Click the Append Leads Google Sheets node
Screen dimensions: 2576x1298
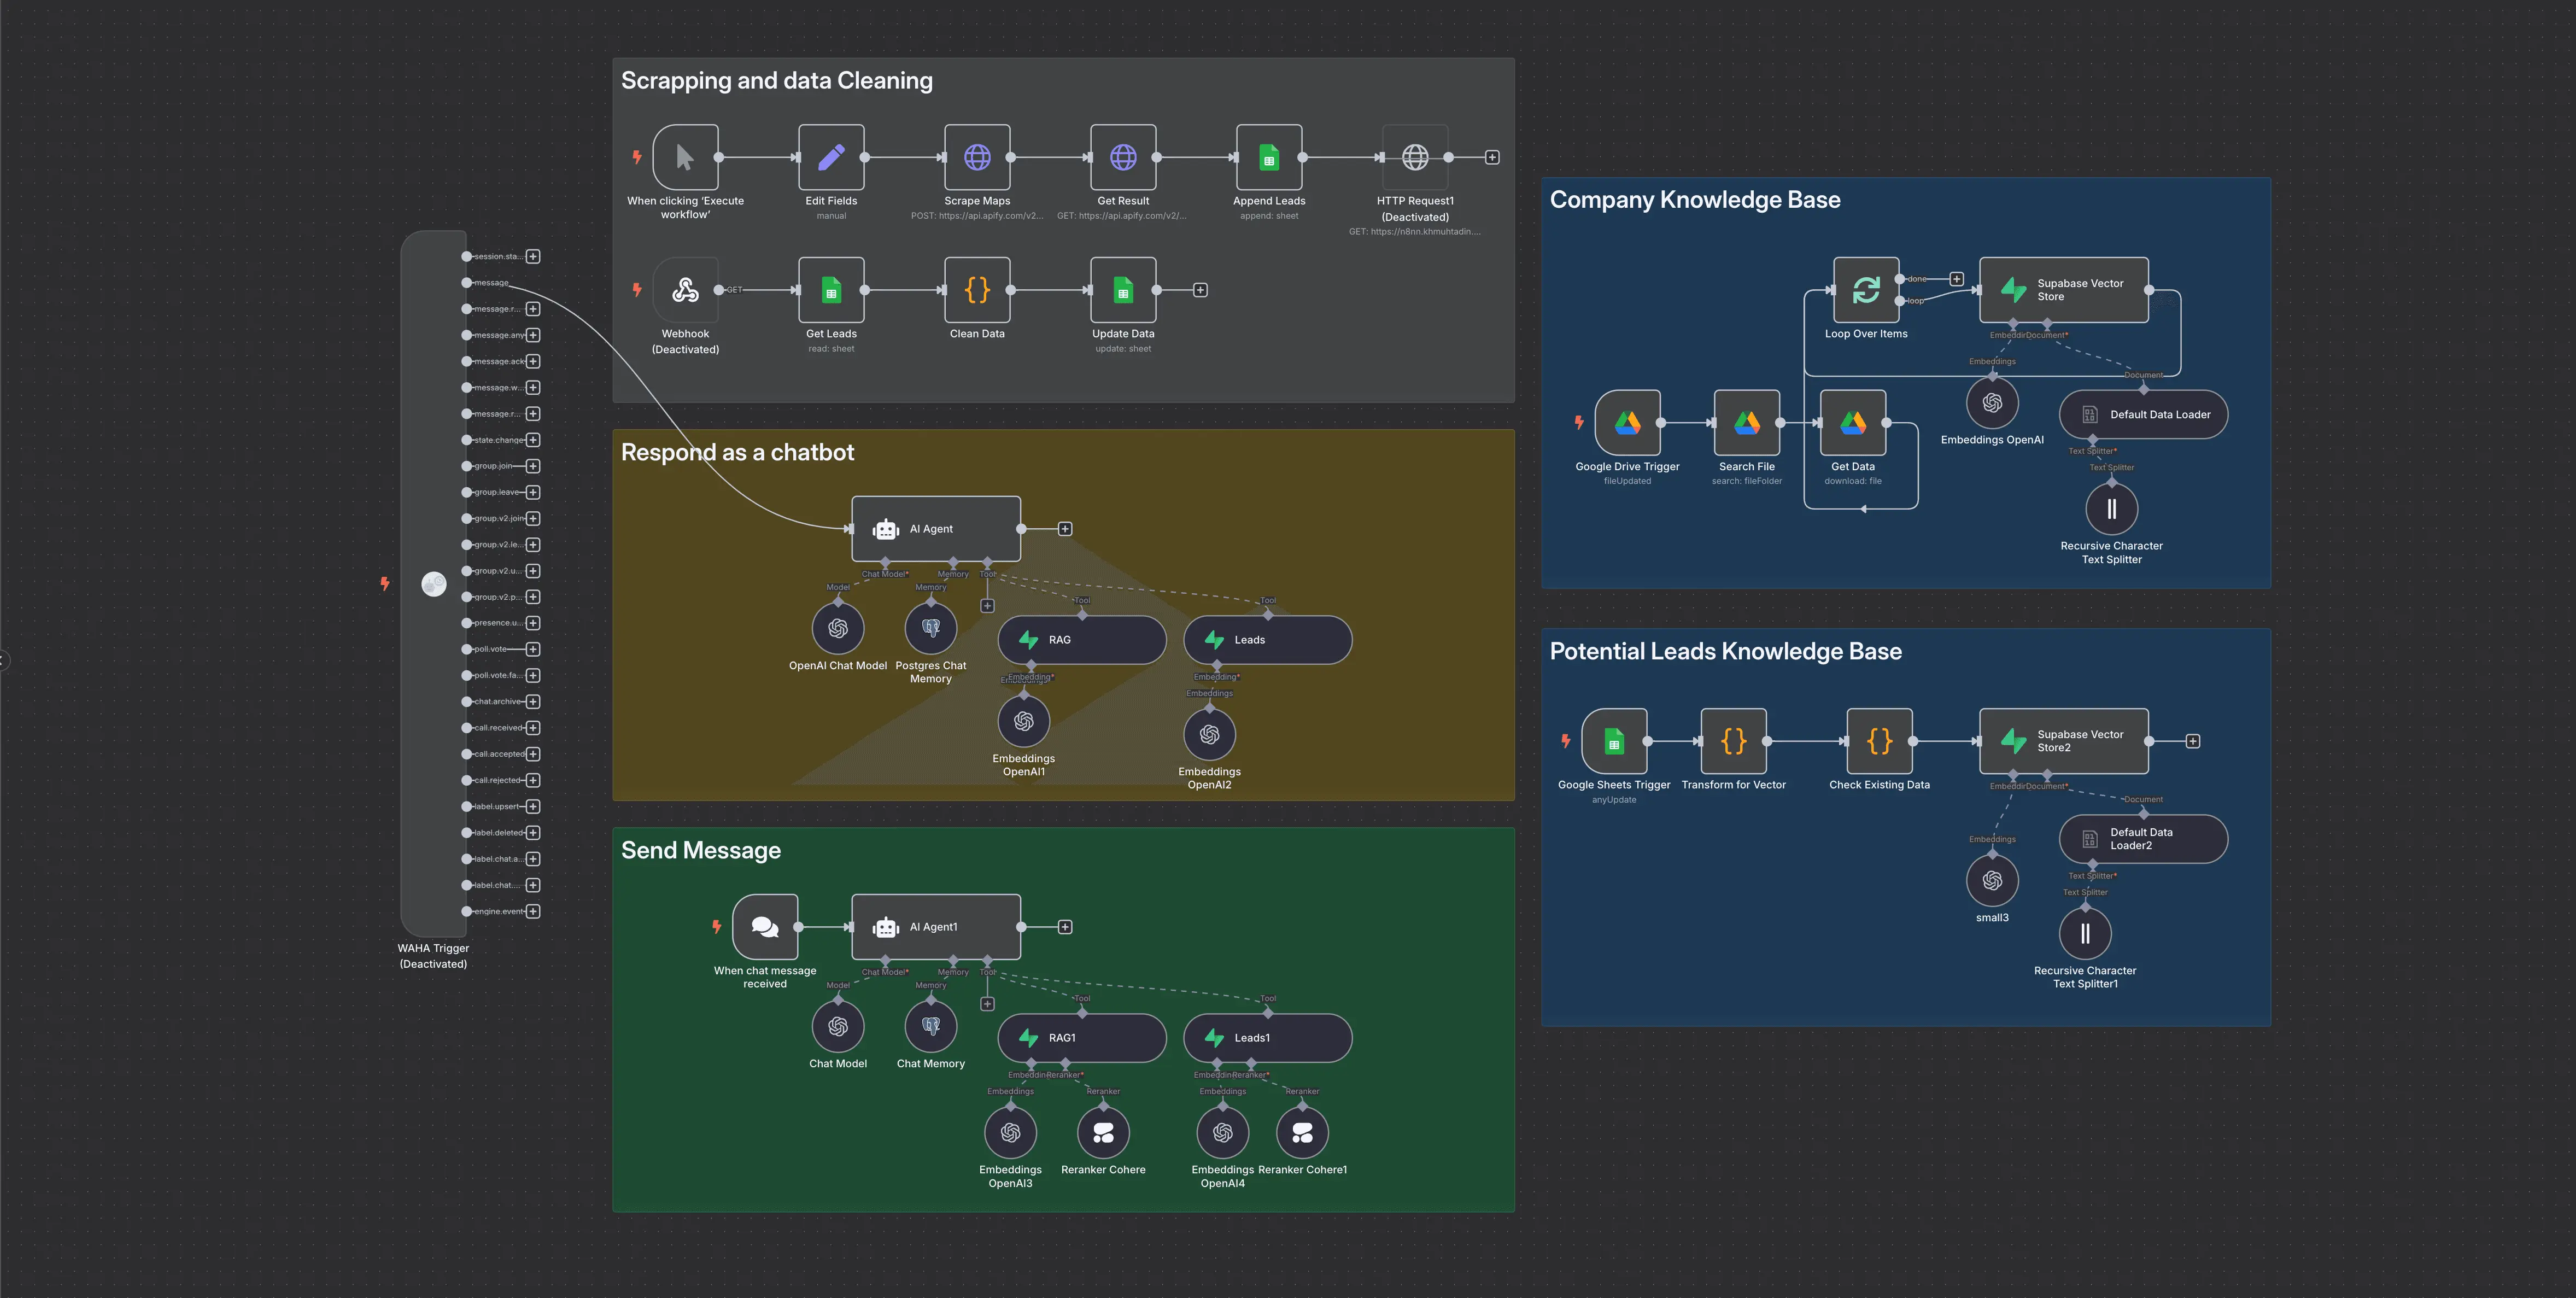pyautogui.click(x=1268, y=157)
